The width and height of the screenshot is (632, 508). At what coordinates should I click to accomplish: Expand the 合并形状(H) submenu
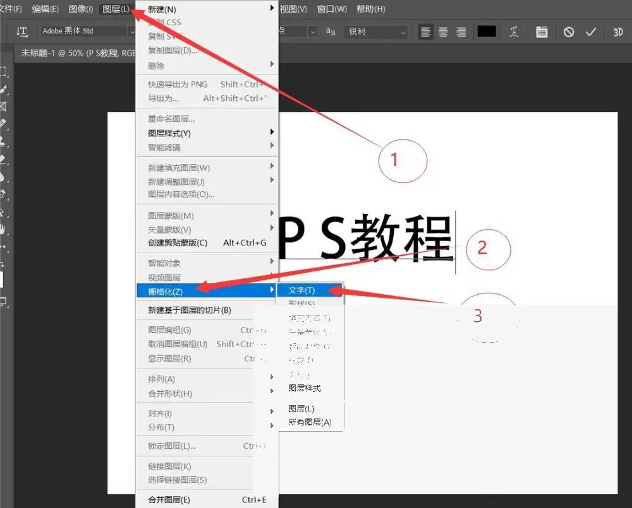(207, 393)
